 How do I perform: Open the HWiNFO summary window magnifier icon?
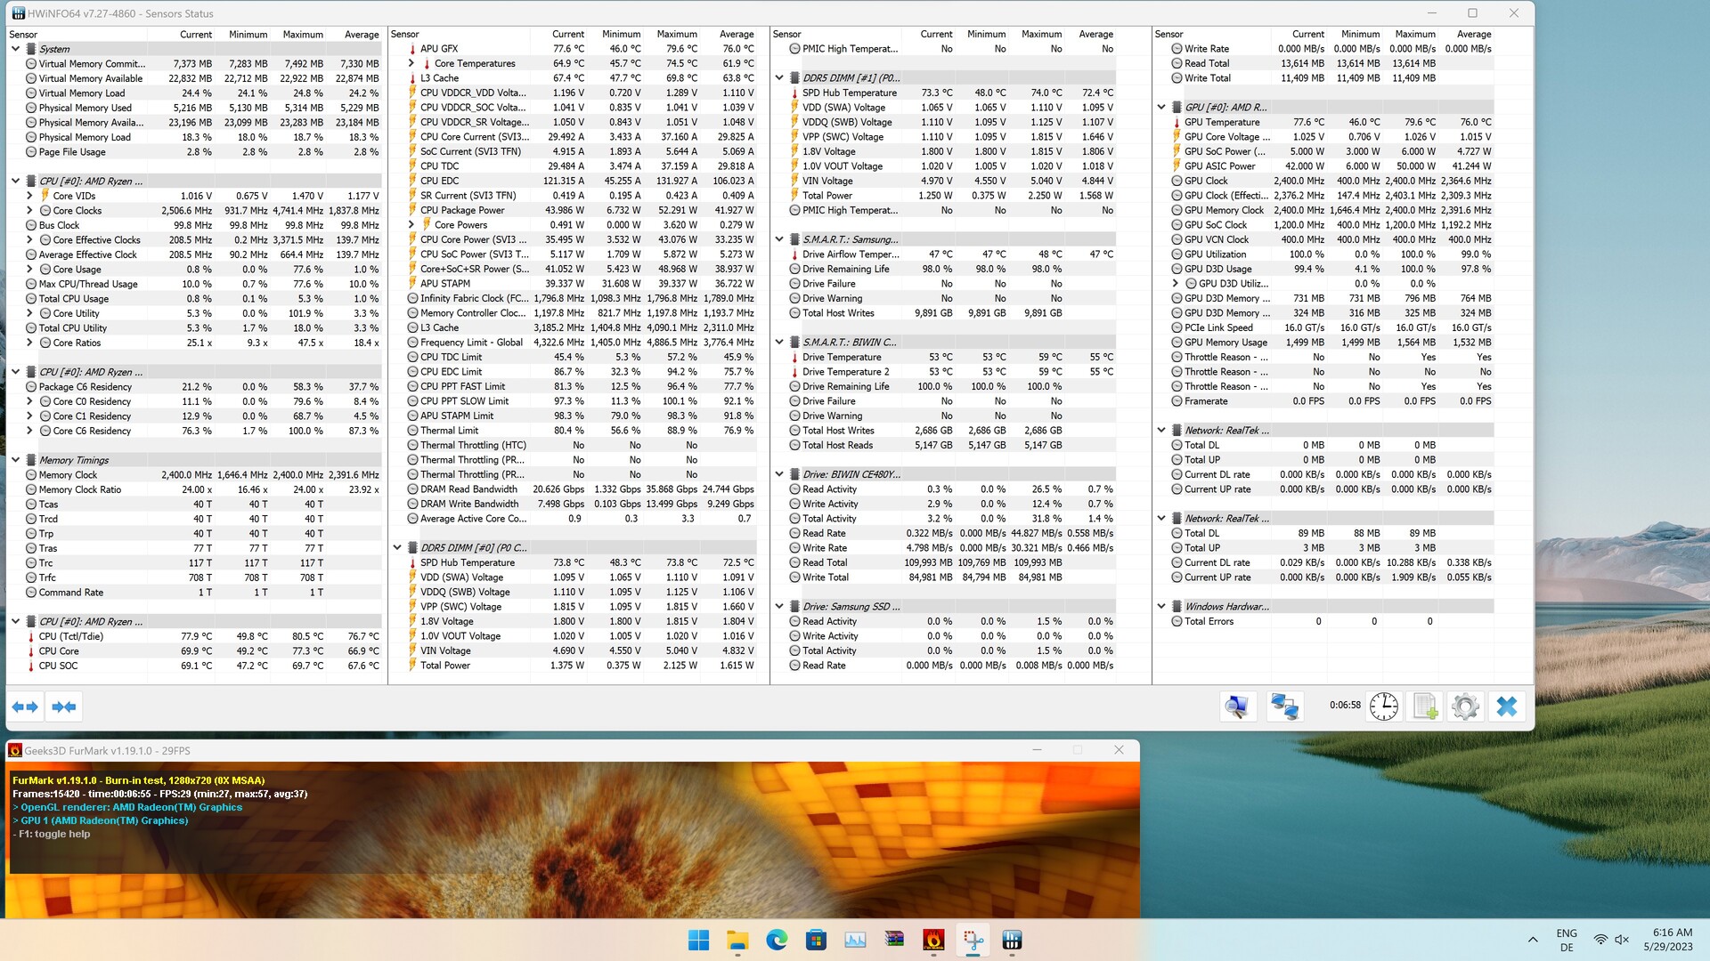click(1236, 707)
